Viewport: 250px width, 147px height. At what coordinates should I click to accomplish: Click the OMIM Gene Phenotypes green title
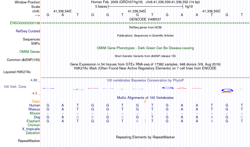pyautogui.click(x=145, y=48)
